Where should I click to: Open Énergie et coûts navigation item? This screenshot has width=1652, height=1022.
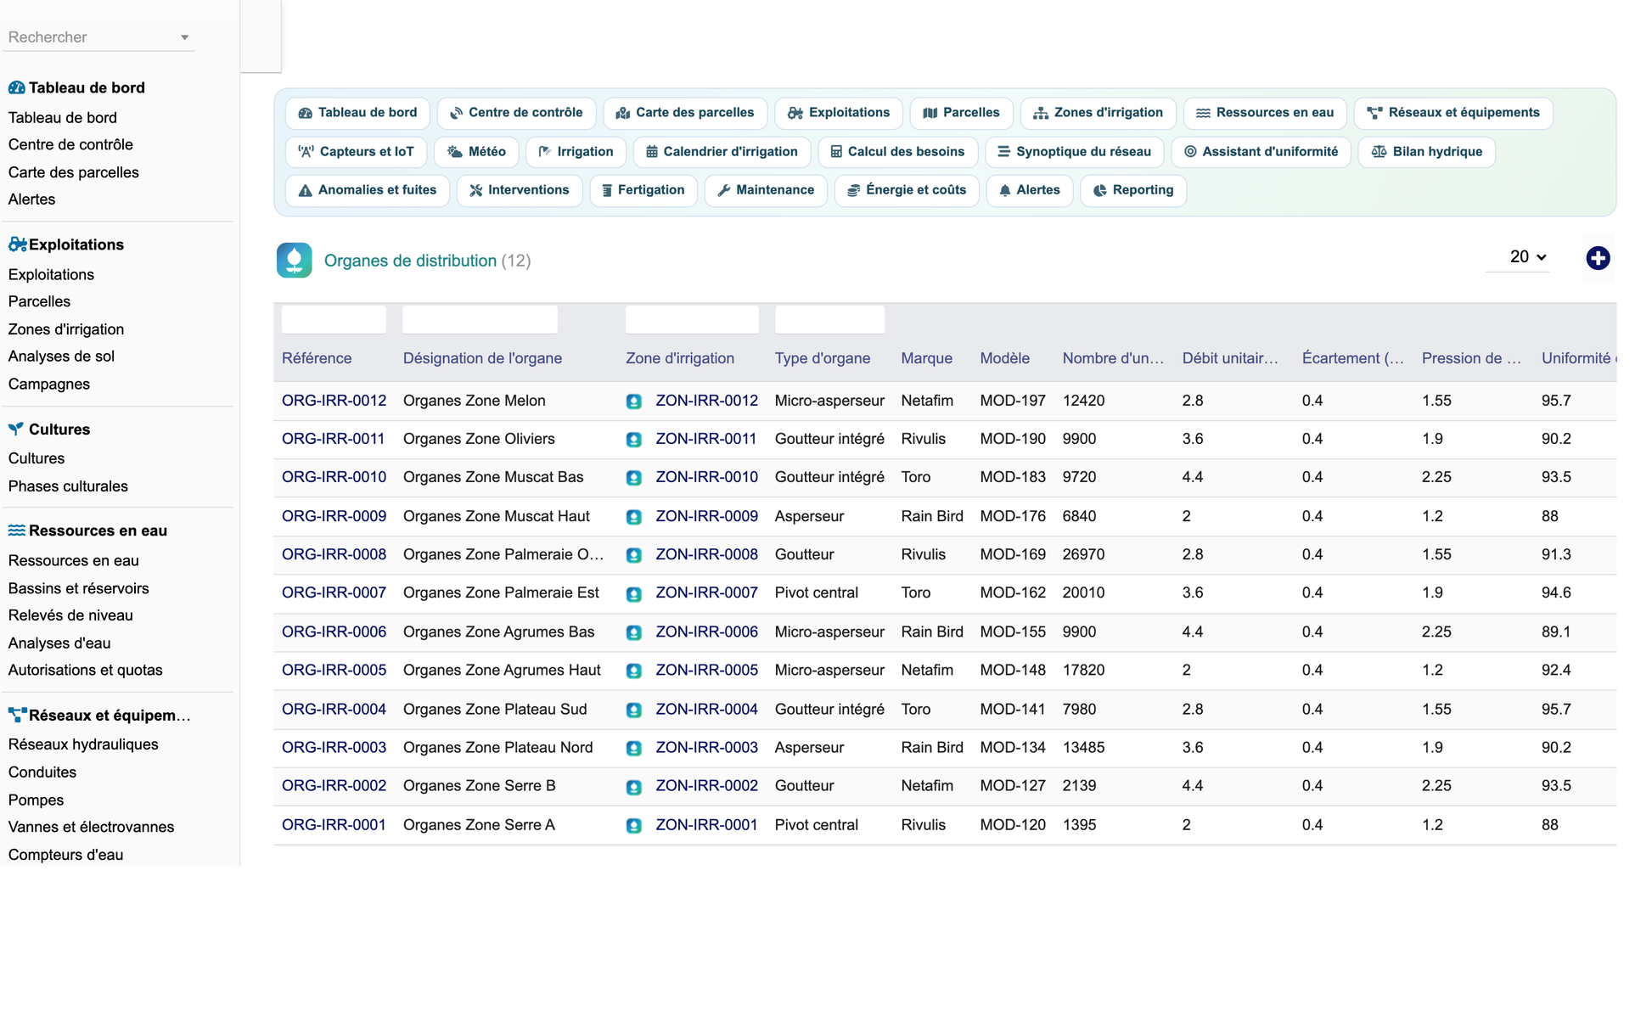point(907,190)
